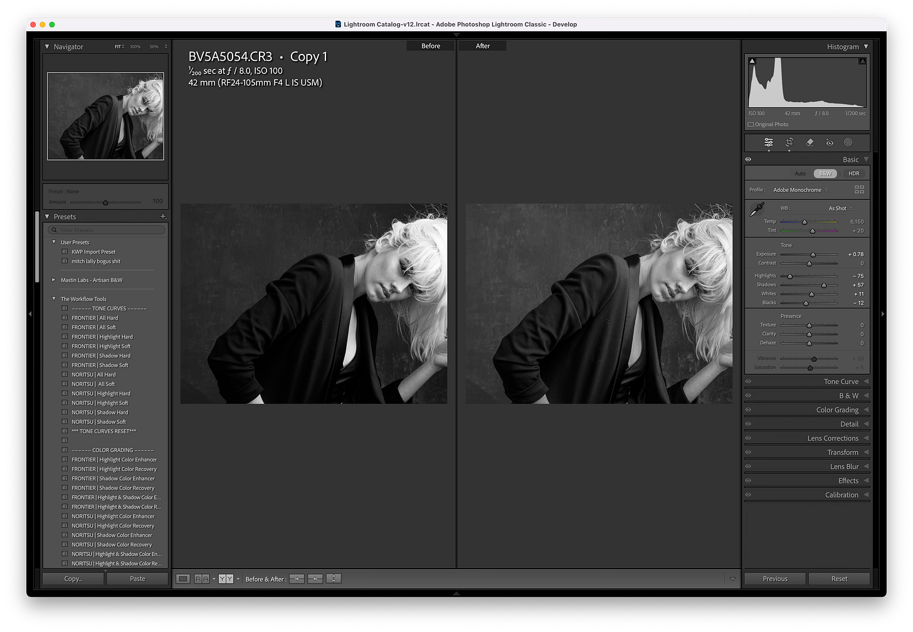Viewport: 913px width, 632px height.
Task: Click the Loupe view icon in toolbar
Action: point(182,578)
